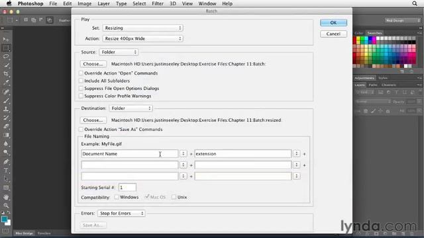Click the Document Name text field
Image resolution: width=424 pixels, height=238 pixels.
[x=130, y=153]
